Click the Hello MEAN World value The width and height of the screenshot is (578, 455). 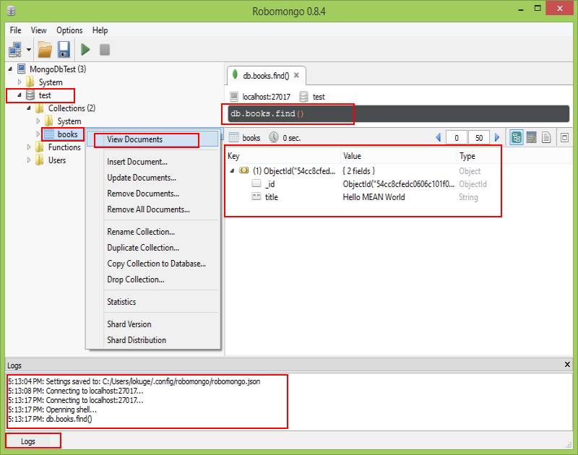tap(374, 197)
